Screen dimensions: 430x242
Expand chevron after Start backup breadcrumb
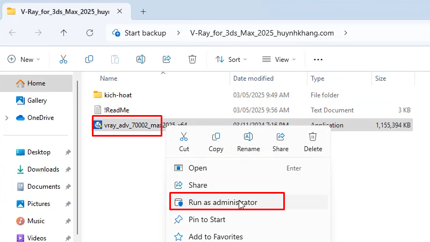click(x=178, y=33)
